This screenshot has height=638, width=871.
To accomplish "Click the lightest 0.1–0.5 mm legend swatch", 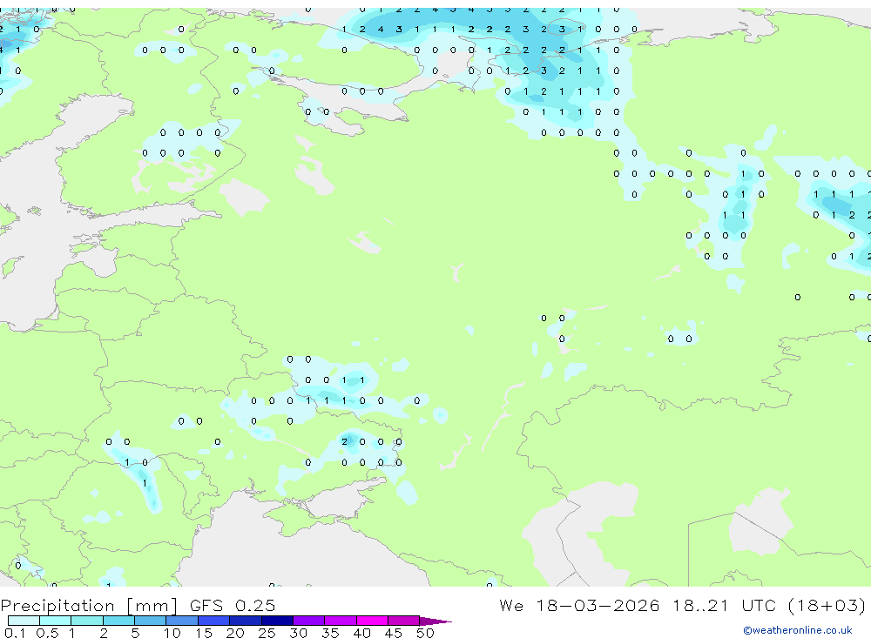I will tap(24, 621).
